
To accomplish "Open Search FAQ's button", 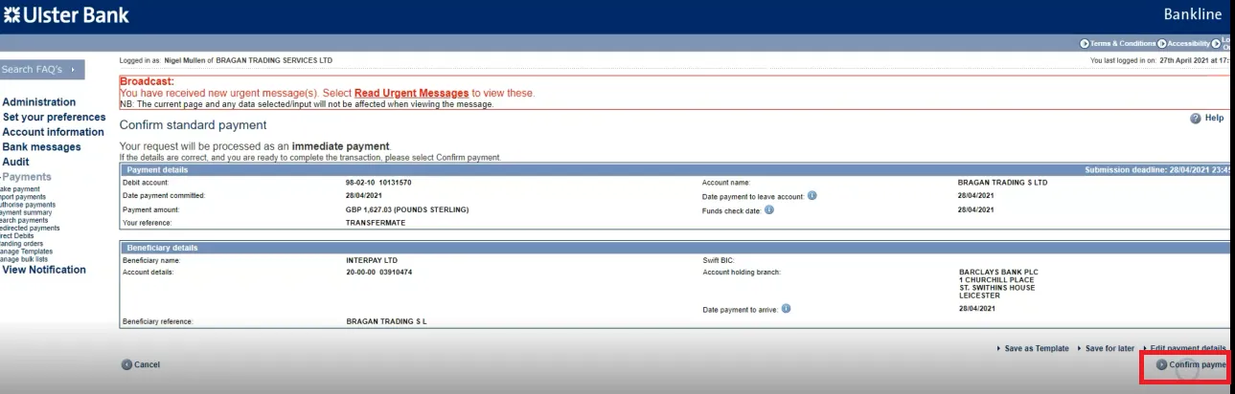I will pyautogui.click(x=42, y=69).
